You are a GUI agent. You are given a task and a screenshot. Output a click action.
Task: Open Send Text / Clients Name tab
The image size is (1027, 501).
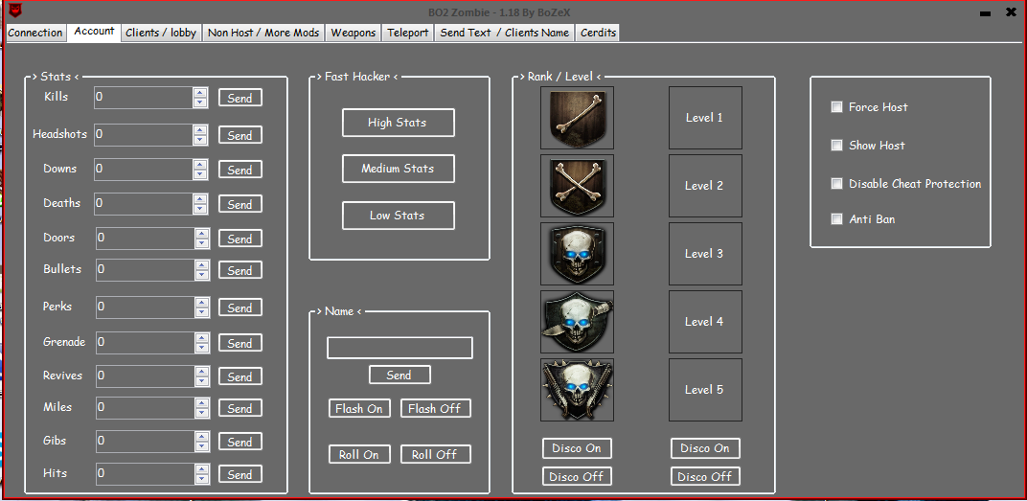click(x=504, y=33)
